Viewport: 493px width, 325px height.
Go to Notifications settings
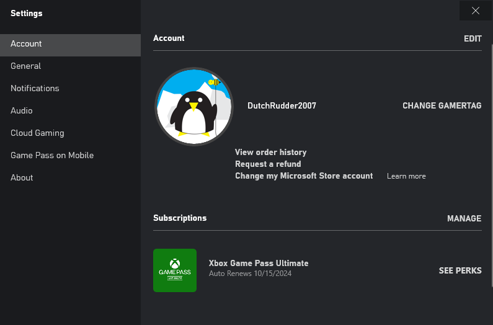(x=35, y=89)
